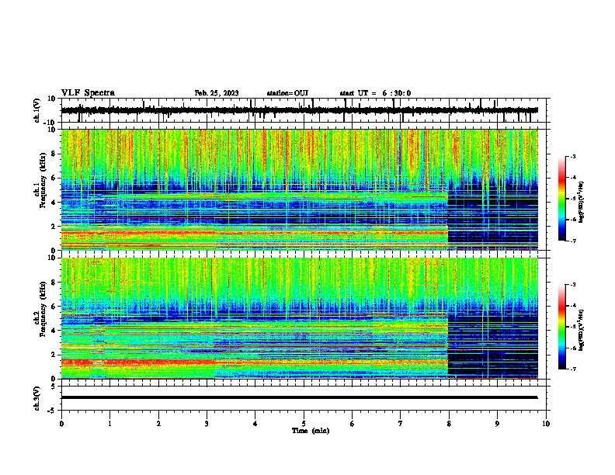The image size is (615, 475).
Task: Click the ch.2 spectrogram color scale bar
Action: click(562, 327)
